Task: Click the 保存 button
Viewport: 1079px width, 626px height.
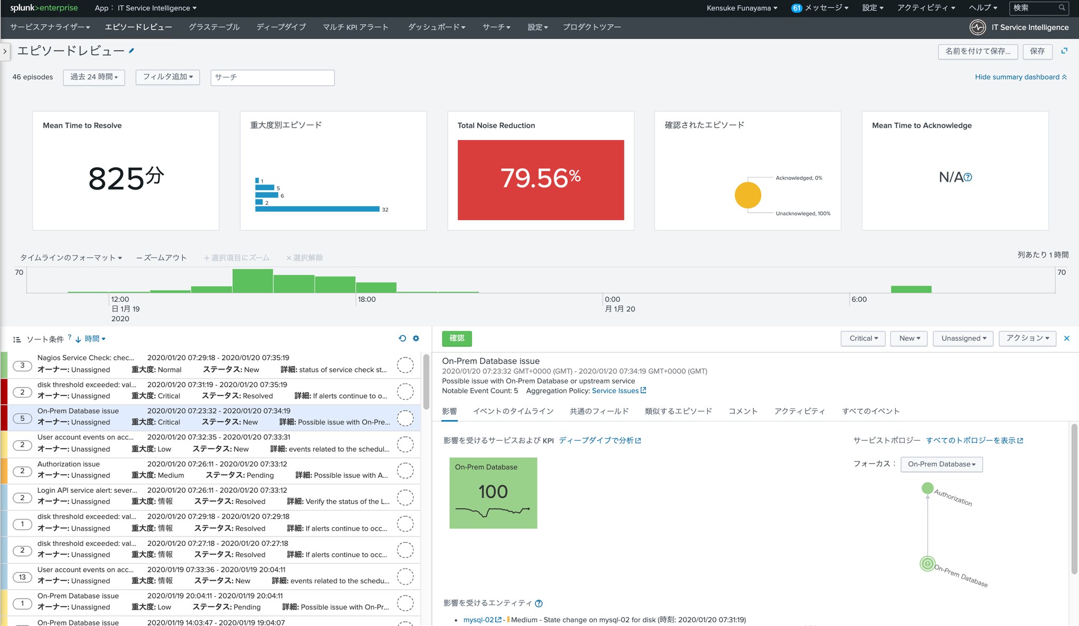Action: [x=1037, y=52]
